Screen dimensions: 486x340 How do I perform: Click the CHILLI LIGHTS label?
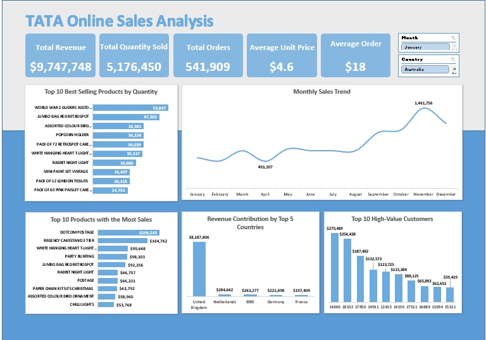click(x=82, y=305)
